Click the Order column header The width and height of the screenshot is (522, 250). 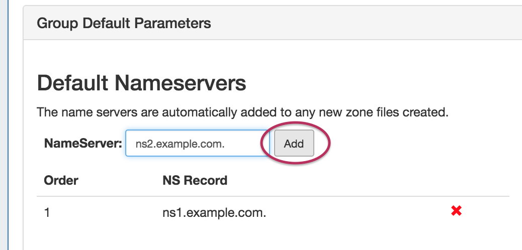61,180
